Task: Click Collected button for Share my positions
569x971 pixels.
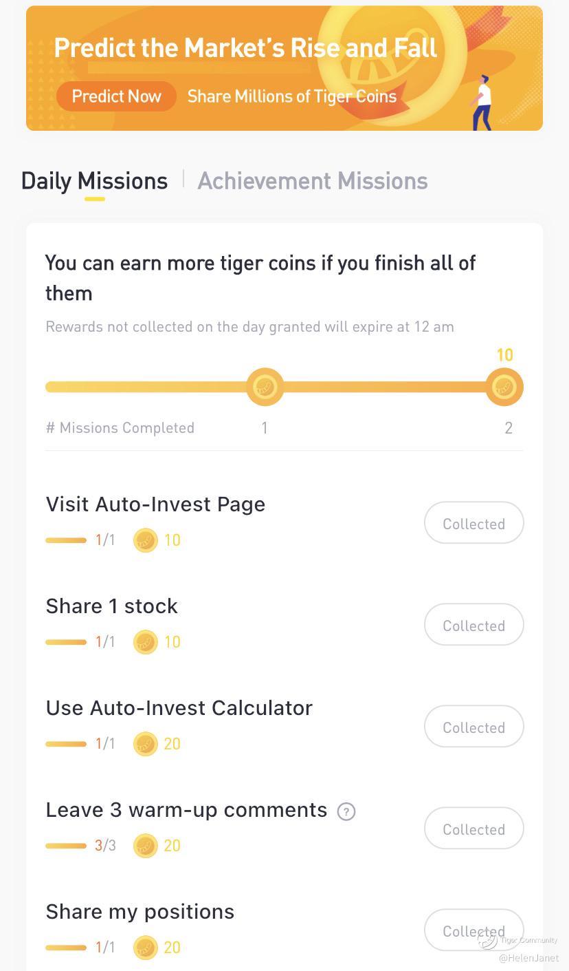Action: [473, 930]
